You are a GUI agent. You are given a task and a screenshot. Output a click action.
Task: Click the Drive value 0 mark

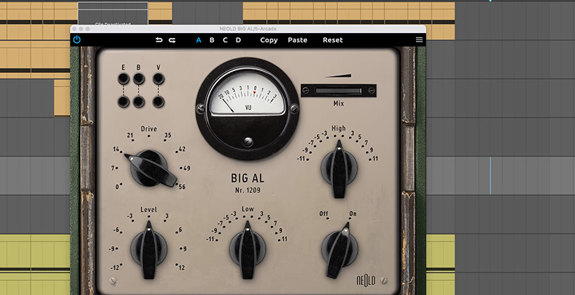point(118,187)
